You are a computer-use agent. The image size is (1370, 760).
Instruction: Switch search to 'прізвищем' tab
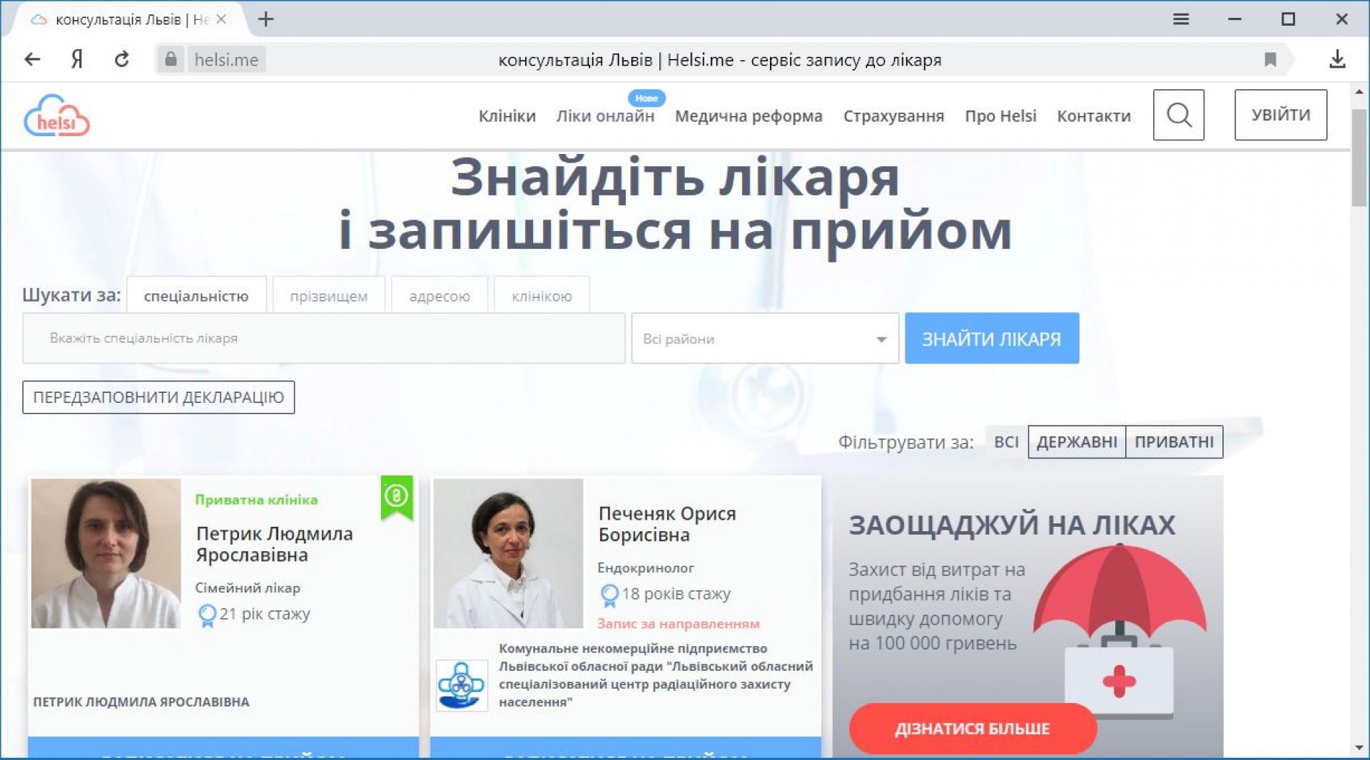pyautogui.click(x=329, y=295)
